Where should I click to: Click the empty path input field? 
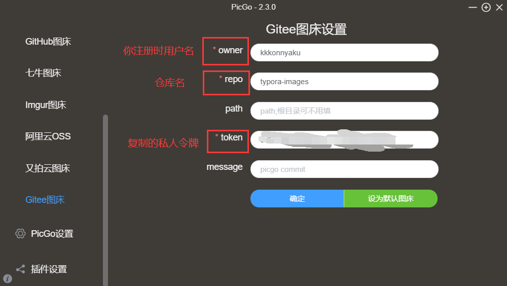point(344,111)
